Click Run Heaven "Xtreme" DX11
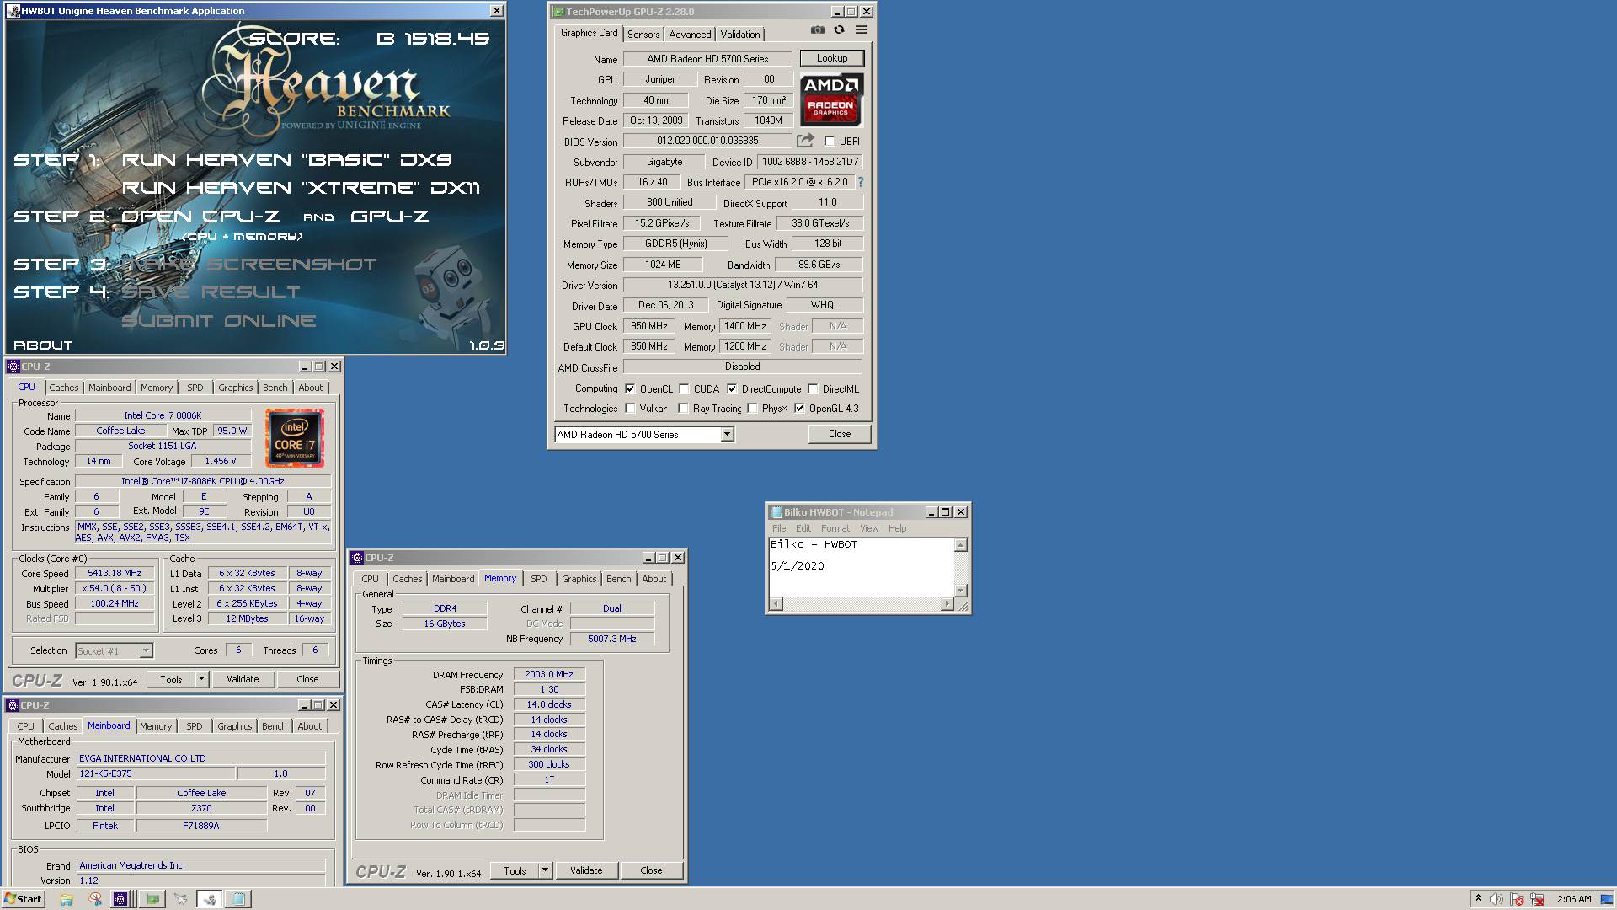Screen dimensions: 1617x910 pos(301,188)
